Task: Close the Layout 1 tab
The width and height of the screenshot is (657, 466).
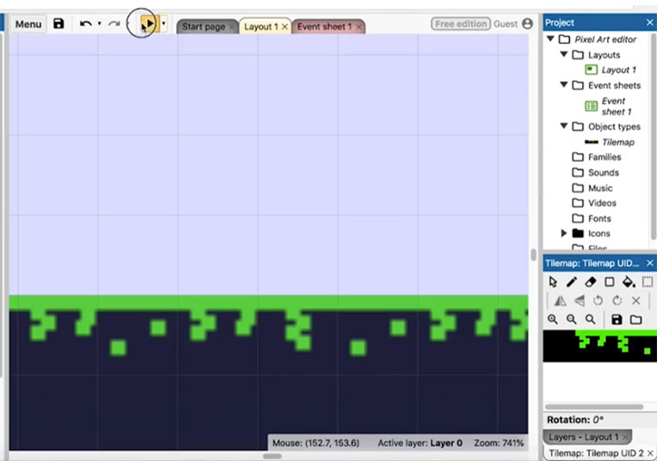Action: 285,27
